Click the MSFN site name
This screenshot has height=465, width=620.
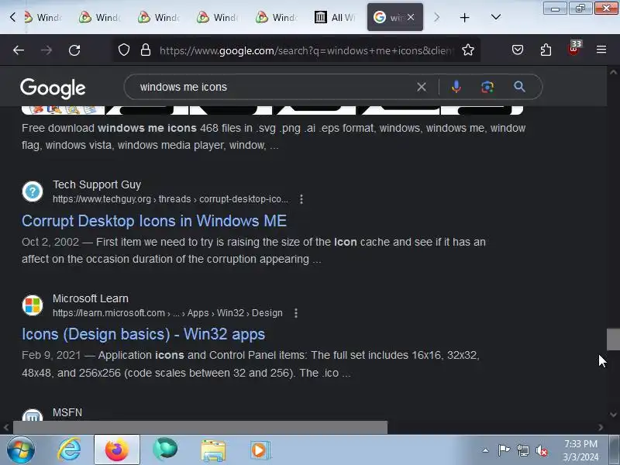click(67, 412)
